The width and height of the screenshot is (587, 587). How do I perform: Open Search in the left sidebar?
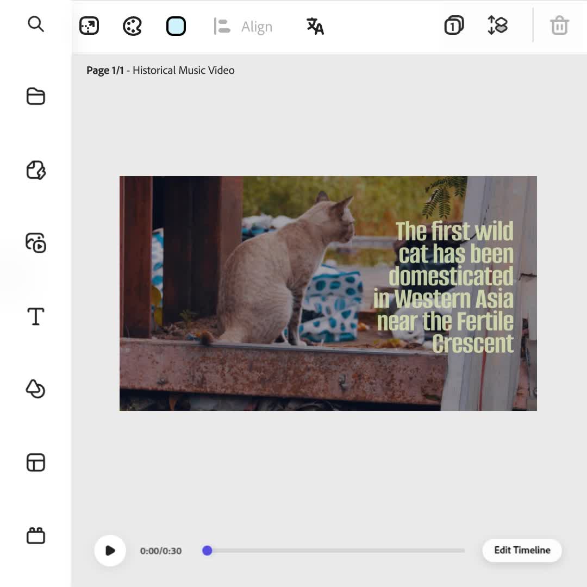pyautogui.click(x=36, y=24)
